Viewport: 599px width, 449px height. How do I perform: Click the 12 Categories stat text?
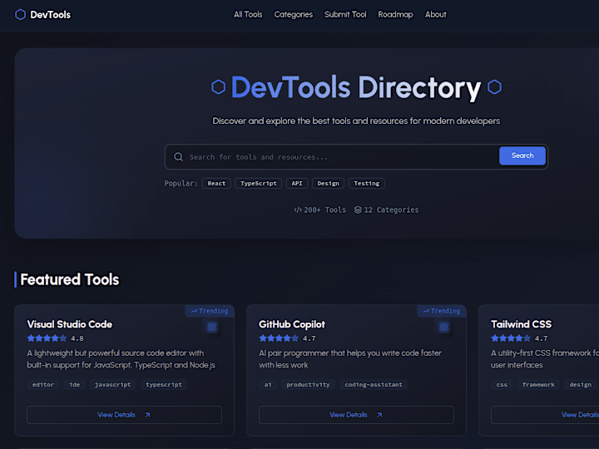[x=391, y=210]
